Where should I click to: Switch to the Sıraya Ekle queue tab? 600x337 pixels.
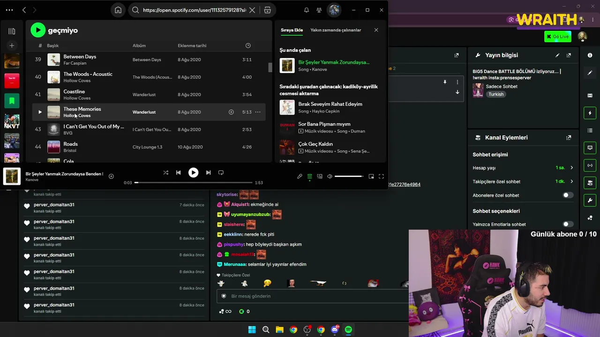(292, 30)
